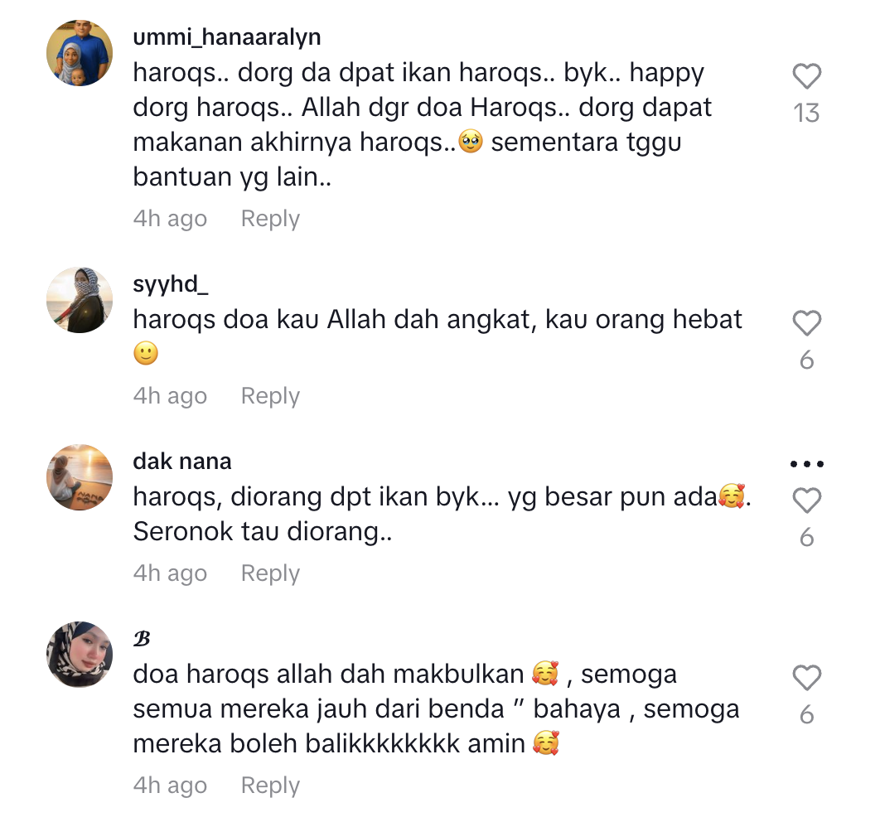This screenshot has width=880, height=822.
Task: Reply to ummi_hanaaralyn's comment
Action: point(270,218)
